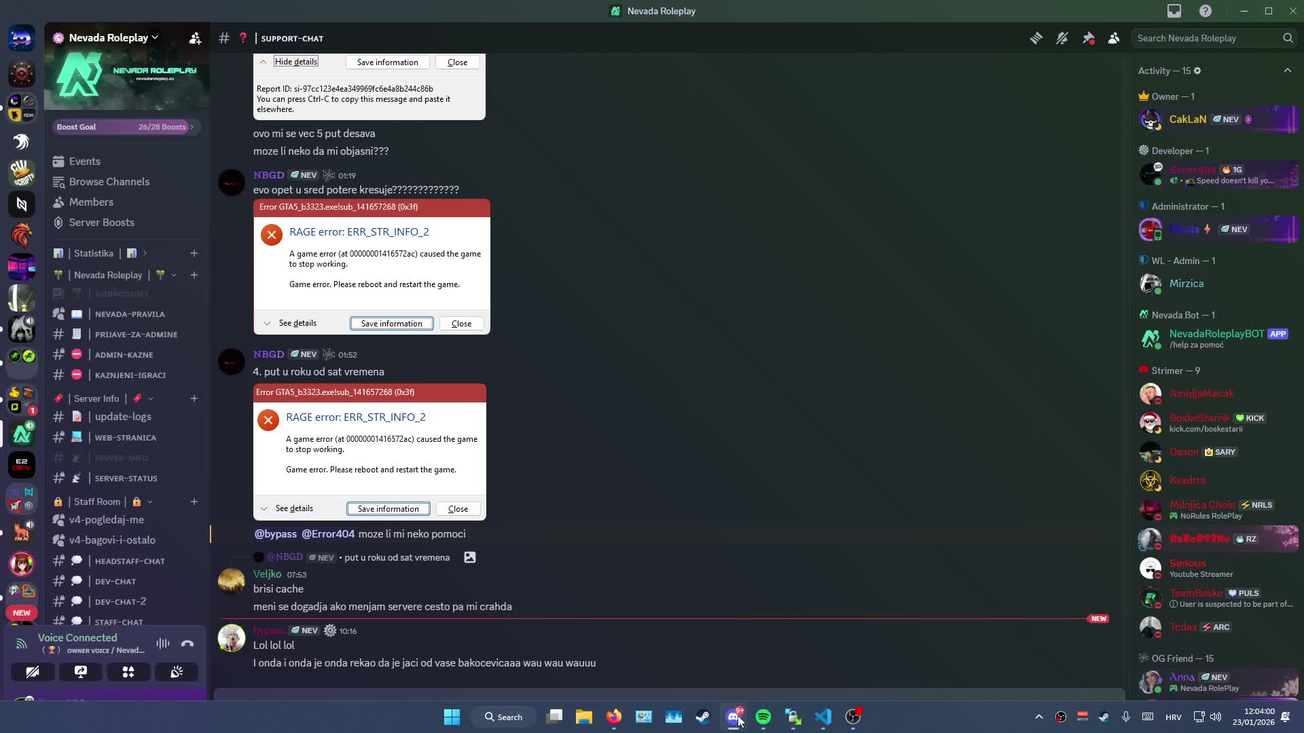Collapse the Staff Room category
Viewport: 1304px width, 733px height.
[x=97, y=502]
